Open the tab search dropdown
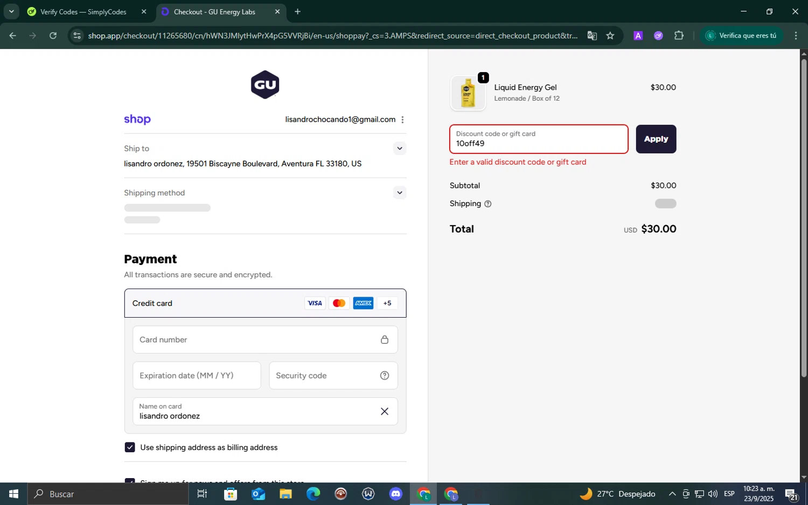 point(11,12)
